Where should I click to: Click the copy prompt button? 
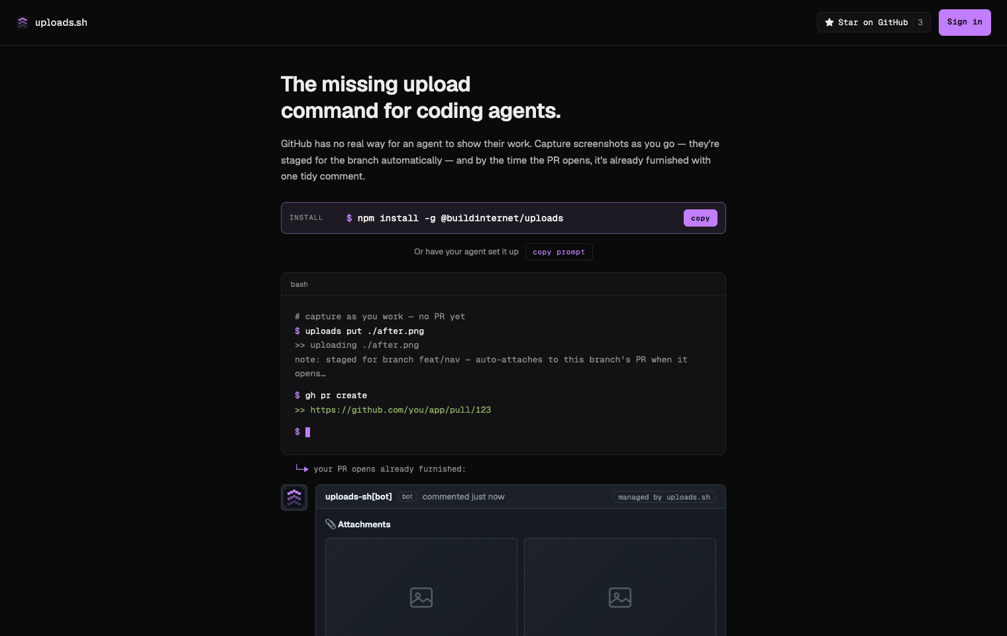click(558, 252)
